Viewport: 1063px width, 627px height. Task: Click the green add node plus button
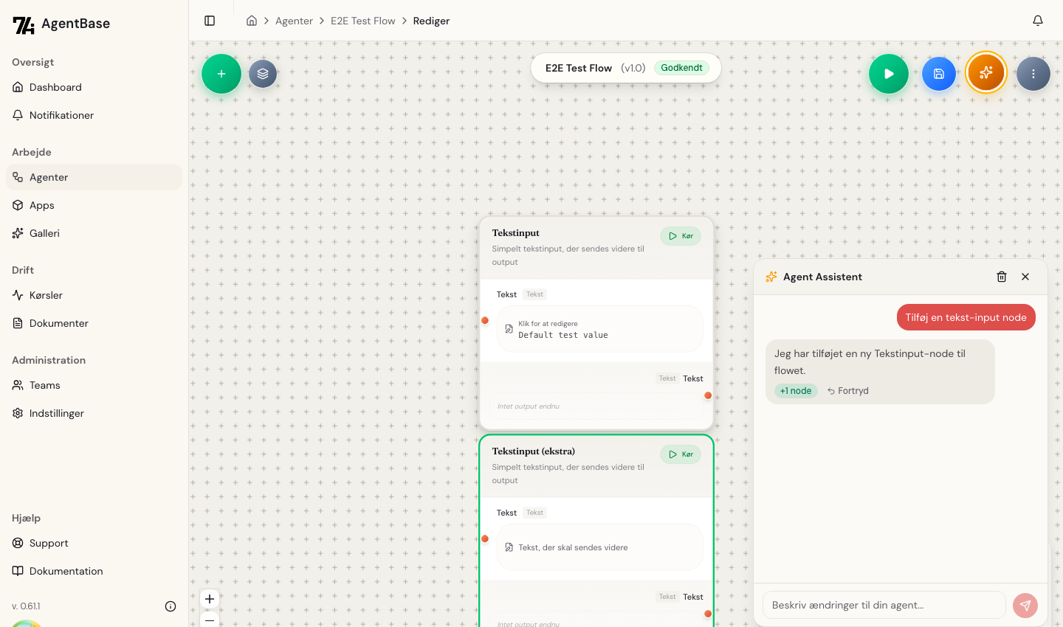click(x=221, y=74)
